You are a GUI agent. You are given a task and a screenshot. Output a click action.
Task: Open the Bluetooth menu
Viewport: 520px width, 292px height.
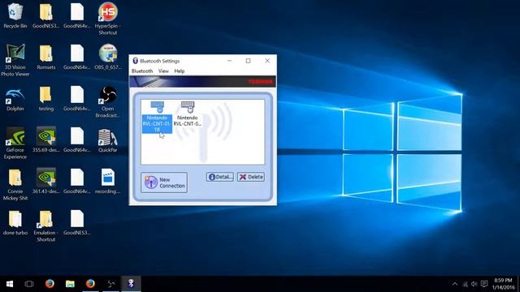142,71
